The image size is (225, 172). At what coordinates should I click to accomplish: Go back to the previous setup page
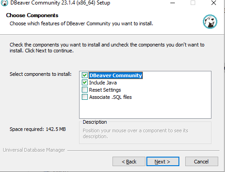pos(129,162)
